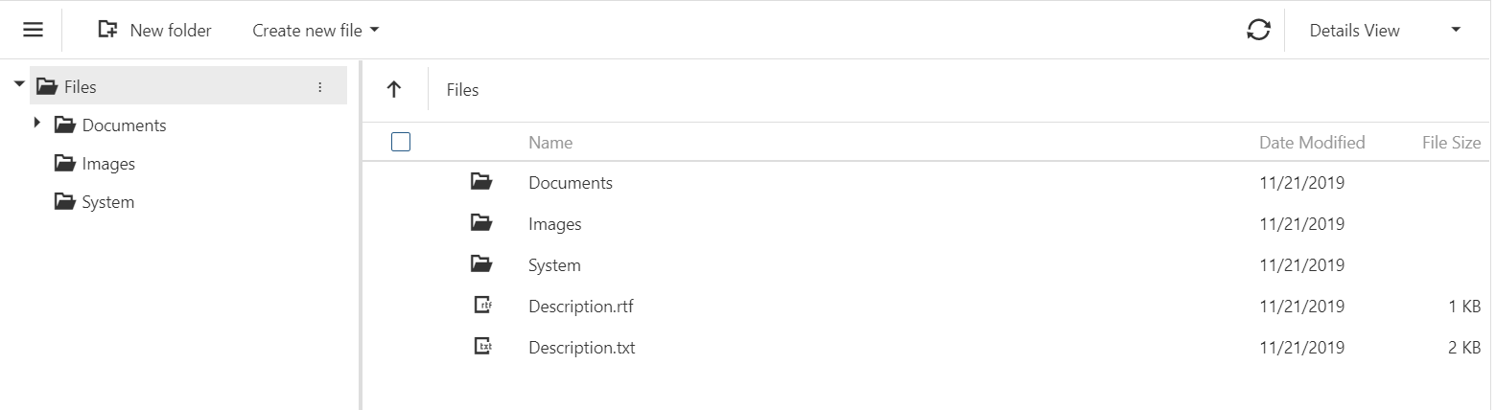Expand the Documents tree node arrow
The image size is (1496, 410).
pyautogui.click(x=36, y=123)
